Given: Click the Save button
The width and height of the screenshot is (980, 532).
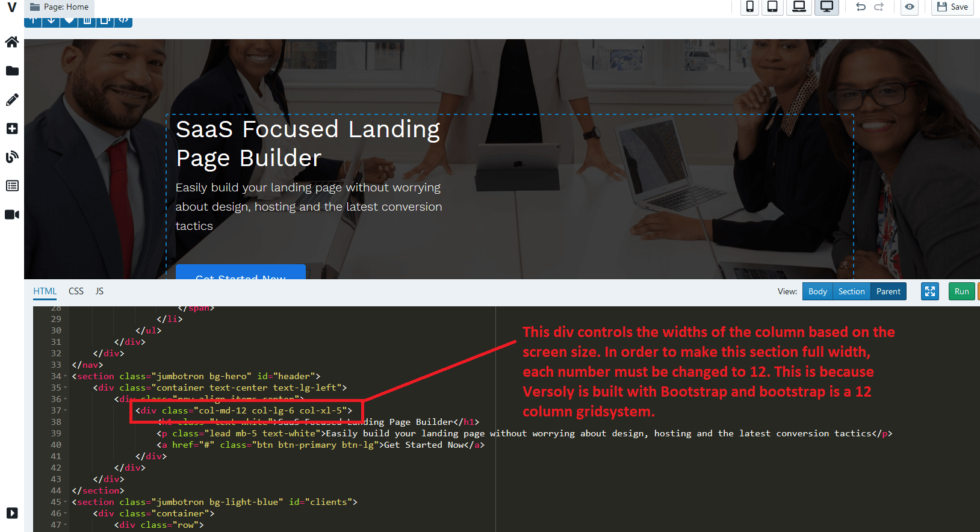Looking at the screenshot, I should tap(953, 7).
